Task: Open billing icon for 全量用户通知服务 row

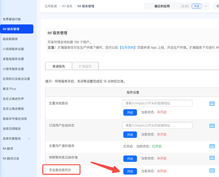Action: pos(212,146)
